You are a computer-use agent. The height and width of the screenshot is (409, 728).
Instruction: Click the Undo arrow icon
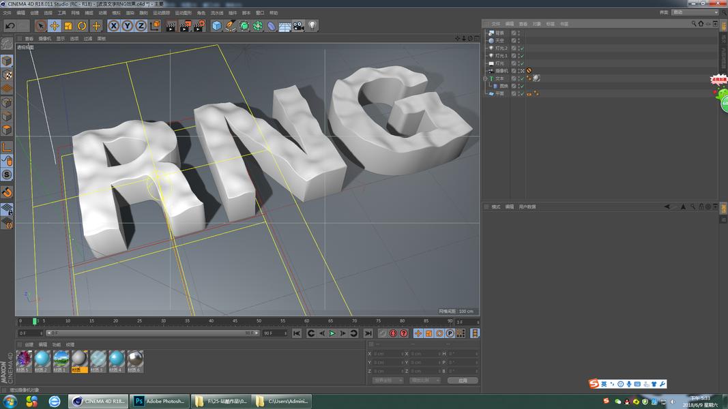point(10,26)
